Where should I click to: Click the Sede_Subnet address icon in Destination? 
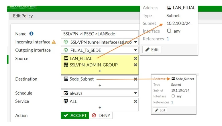click(x=66, y=79)
